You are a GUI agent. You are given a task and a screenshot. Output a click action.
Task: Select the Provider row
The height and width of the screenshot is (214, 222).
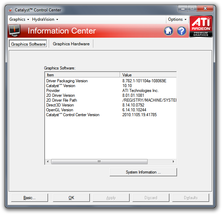pyautogui.click(x=111, y=91)
